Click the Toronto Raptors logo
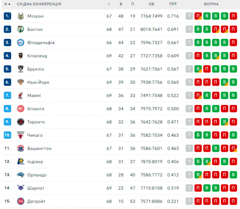This screenshot has height=209, width=240. [21, 122]
